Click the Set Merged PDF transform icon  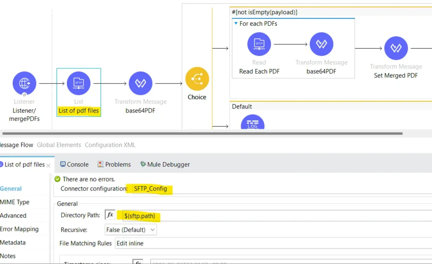point(396,48)
